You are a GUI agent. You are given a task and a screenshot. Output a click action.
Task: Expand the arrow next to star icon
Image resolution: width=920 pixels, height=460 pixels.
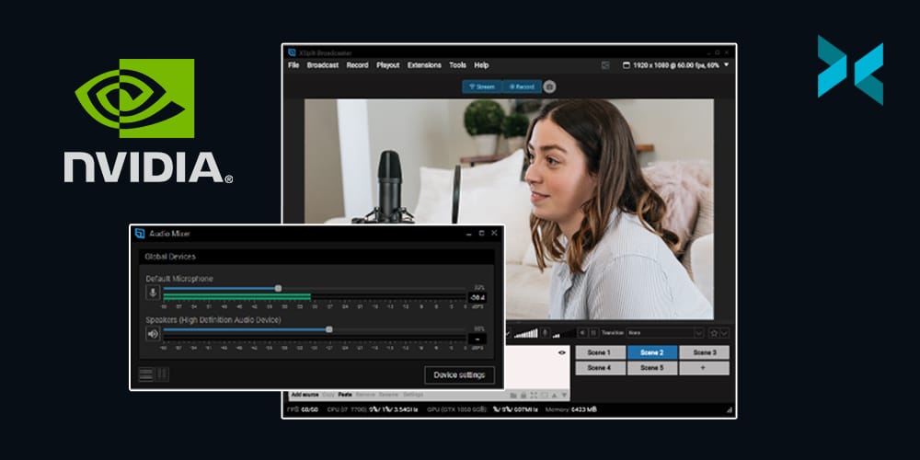pyautogui.click(x=724, y=332)
